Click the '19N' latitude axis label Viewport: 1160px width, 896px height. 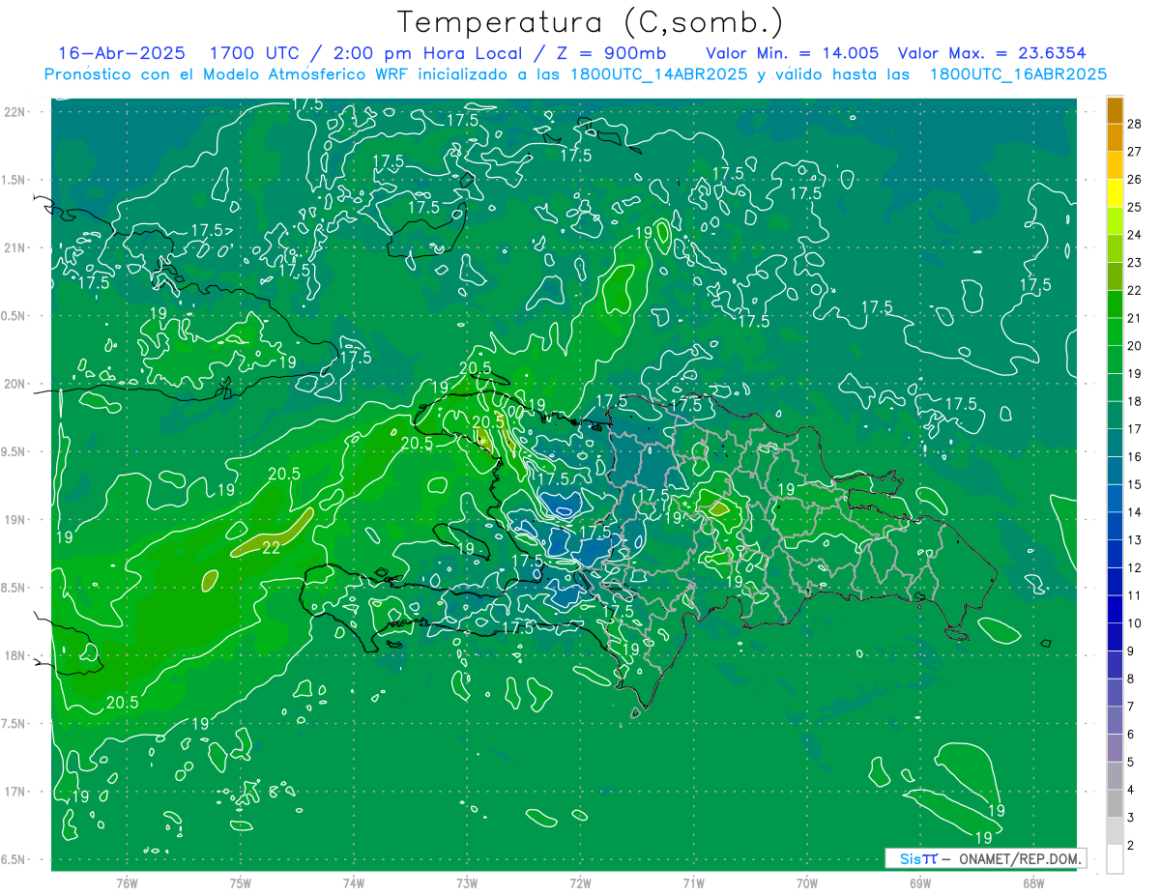(x=14, y=520)
